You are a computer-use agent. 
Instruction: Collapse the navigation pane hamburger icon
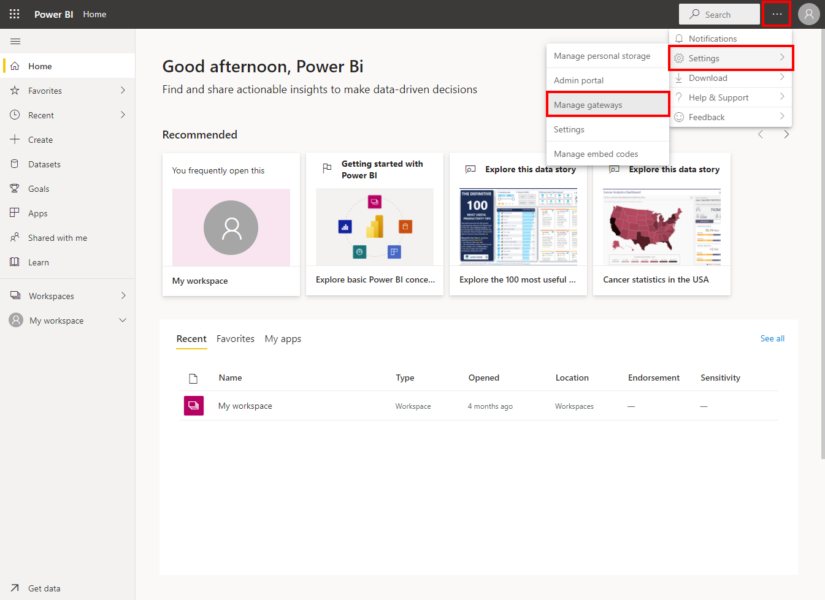tap(15, 41)
